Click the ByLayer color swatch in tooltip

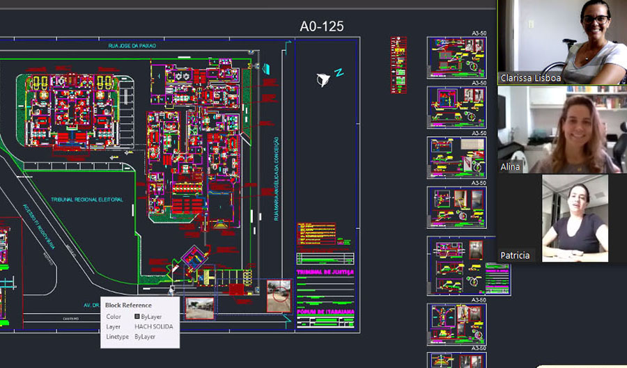[x=137, y=317]
